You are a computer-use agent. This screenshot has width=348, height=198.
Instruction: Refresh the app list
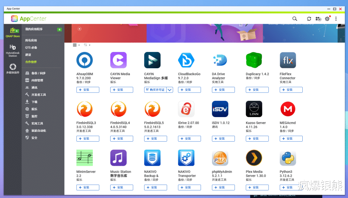309,19
